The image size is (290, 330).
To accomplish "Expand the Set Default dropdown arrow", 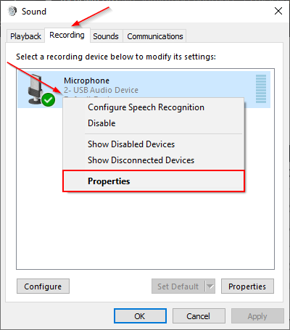I will coord(210,286).
